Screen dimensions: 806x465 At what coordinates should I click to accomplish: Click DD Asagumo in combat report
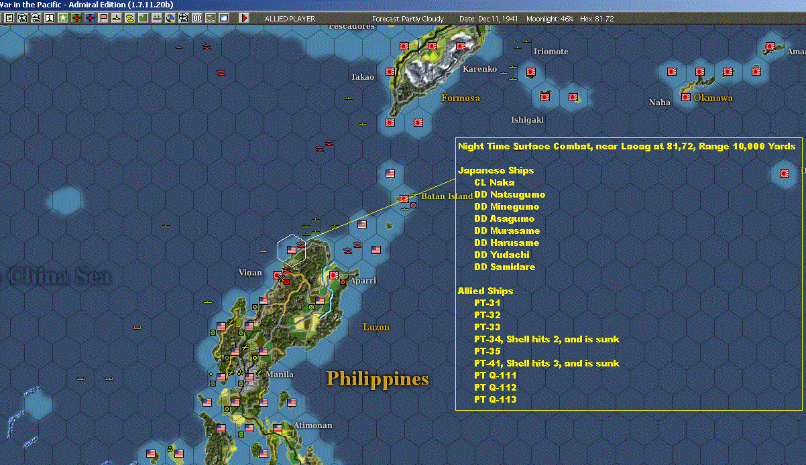(x=504, y=218)
